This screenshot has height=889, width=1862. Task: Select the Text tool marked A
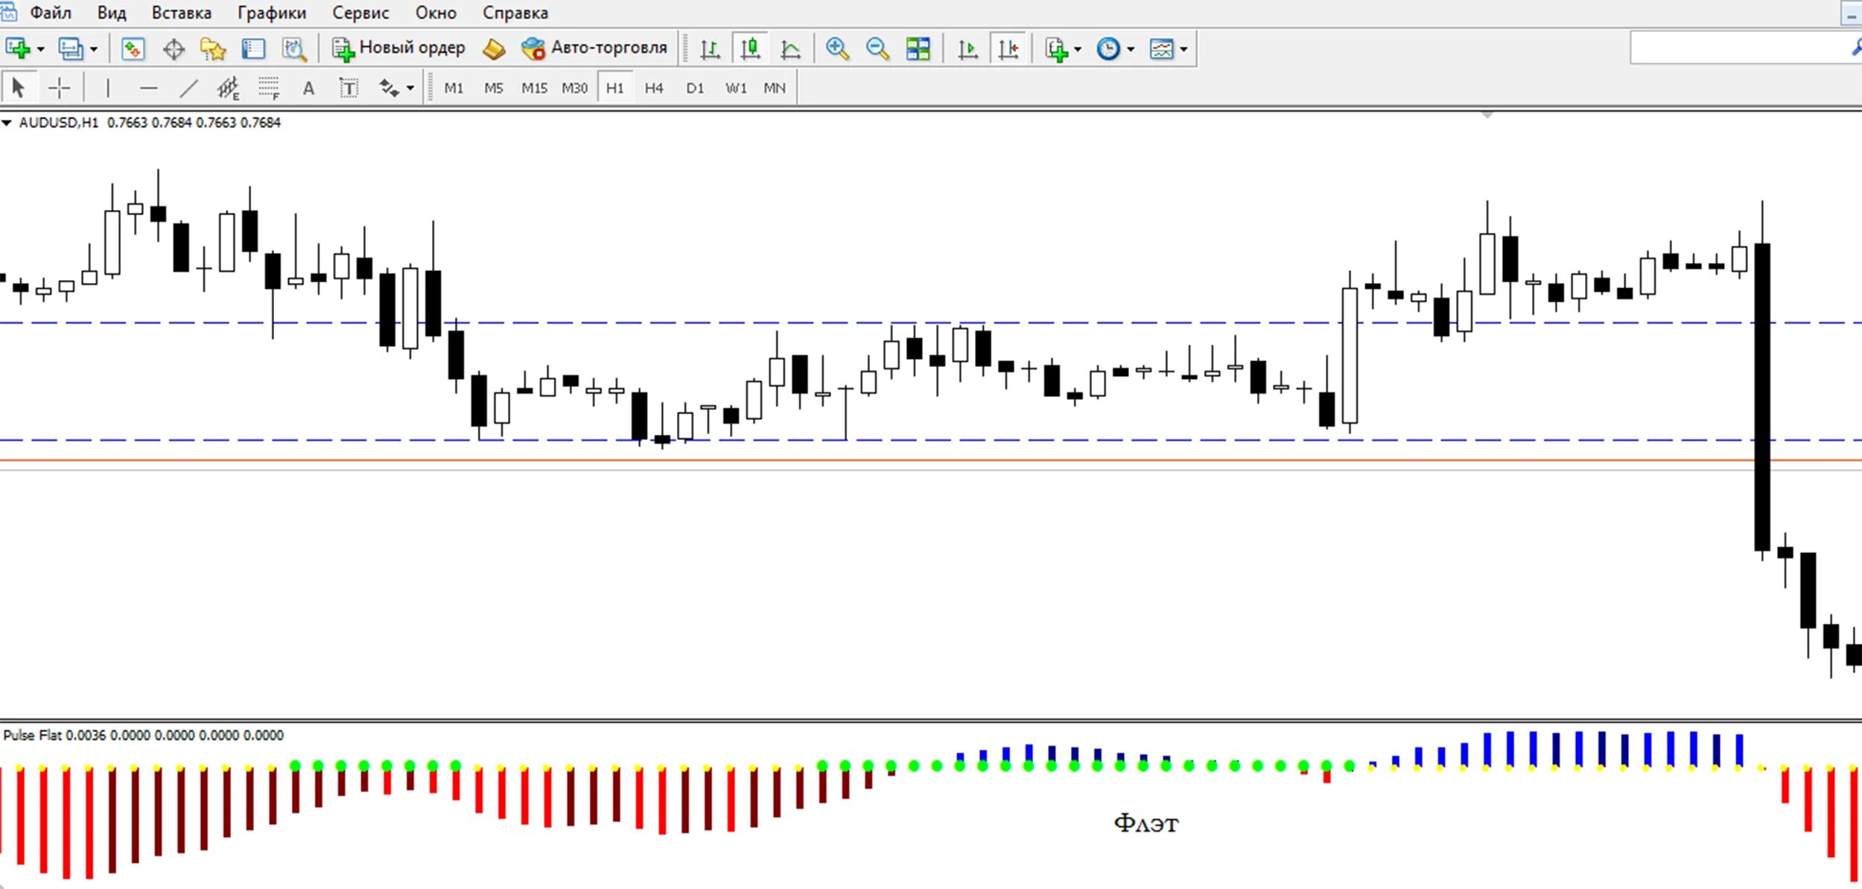pyautogui.click(x=308, y=89)
